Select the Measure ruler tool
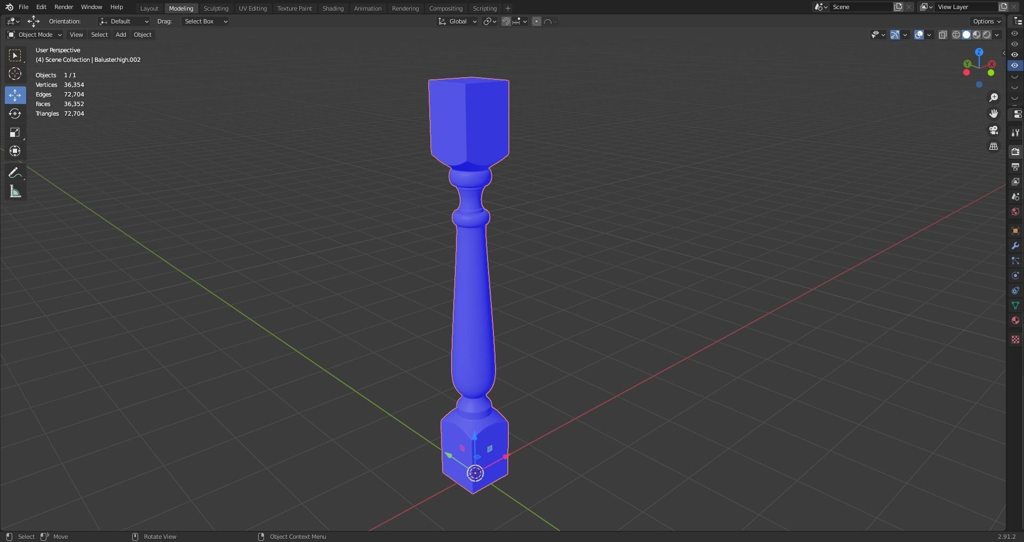The width and height of the screenshot is (1024, 542). pyautogui.click(x=15, y=191)
